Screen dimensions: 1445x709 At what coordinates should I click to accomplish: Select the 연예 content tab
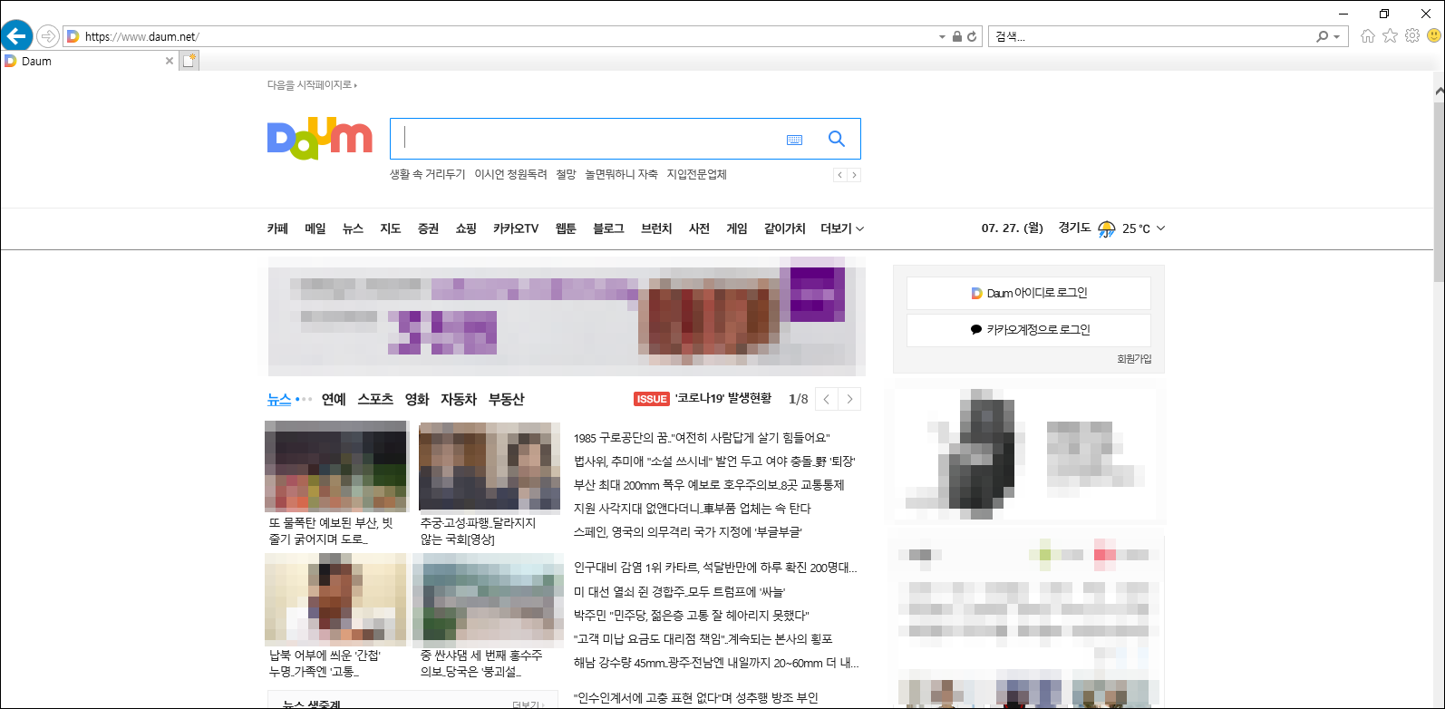pos(334,399)
